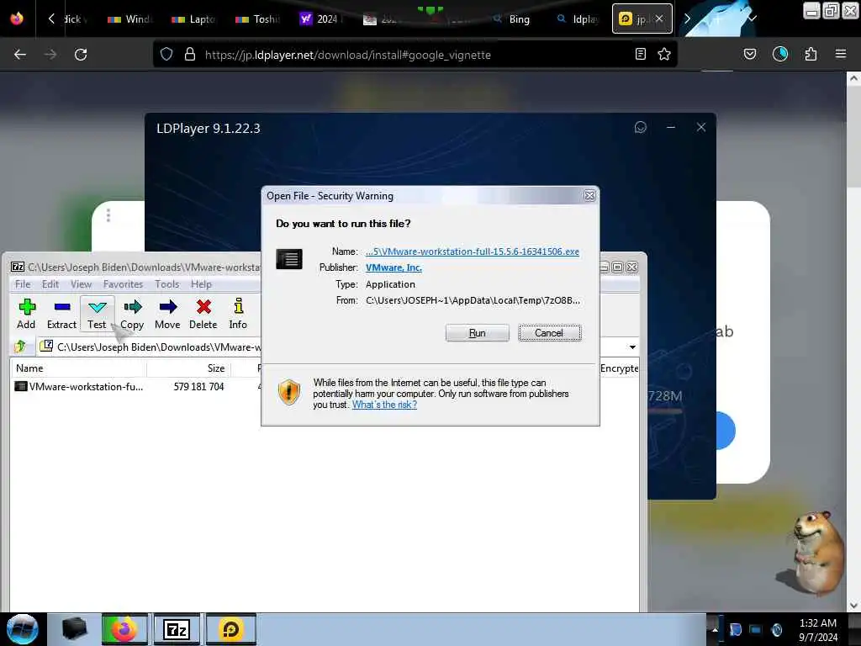The image size is (861, 646).
Task: Open the Pocket save icon
Action: (x=750, y=55)
